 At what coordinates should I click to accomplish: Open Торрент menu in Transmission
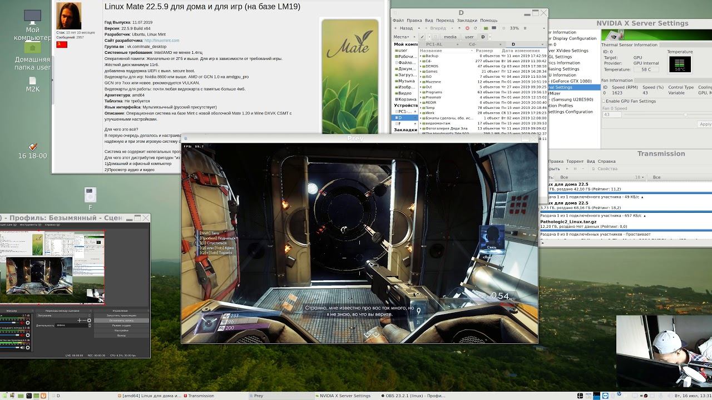(x=575, y=162)
